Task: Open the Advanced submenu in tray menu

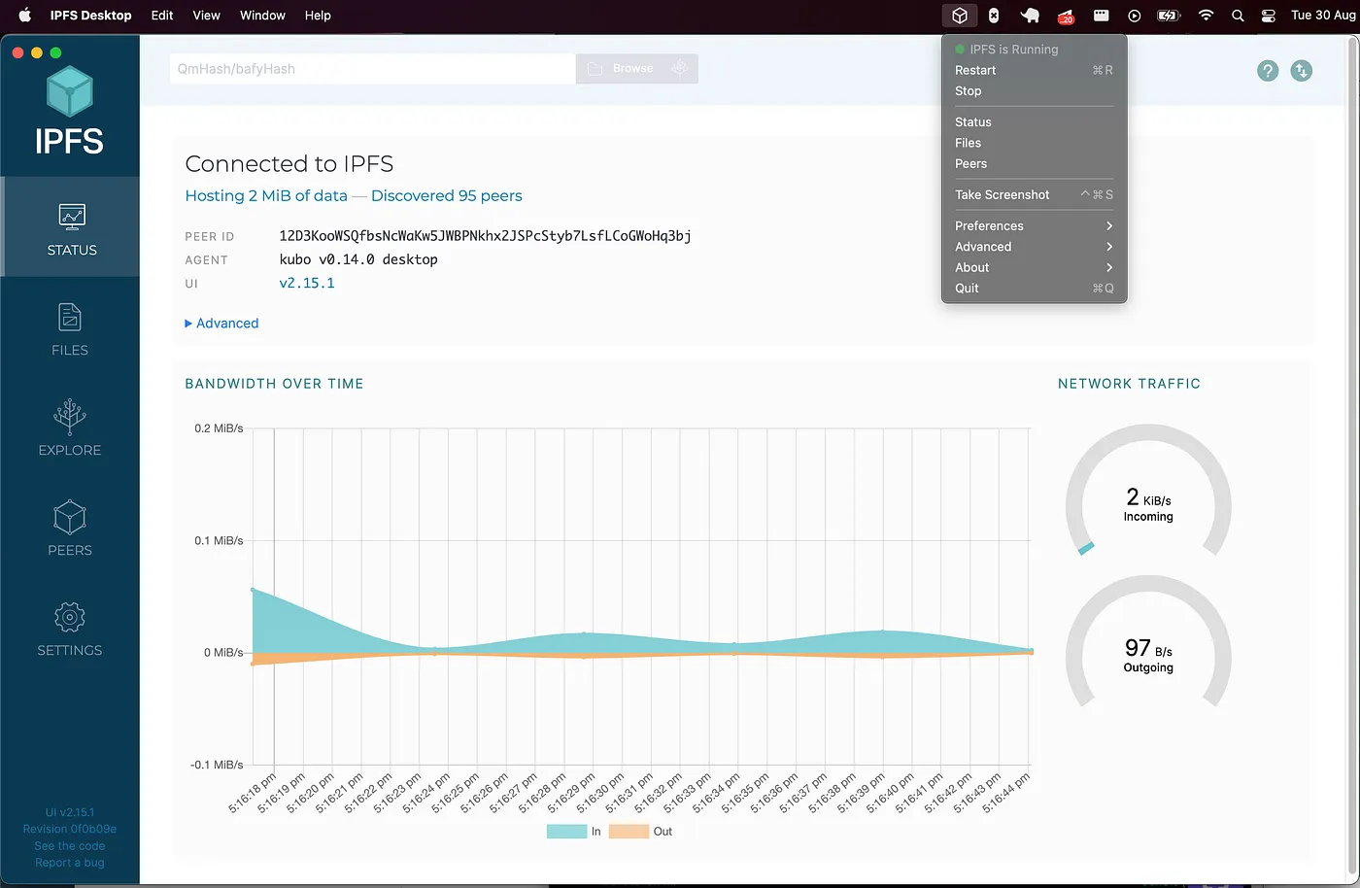Action: click(1034, 247)
